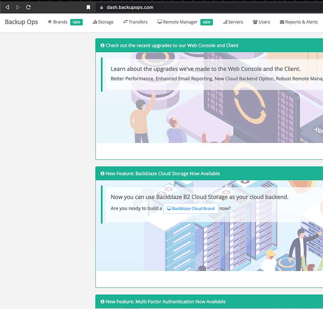Click the bar chart icon beside Storage
The height and width of the screenshot is (309, 323).
pos(95,22)
